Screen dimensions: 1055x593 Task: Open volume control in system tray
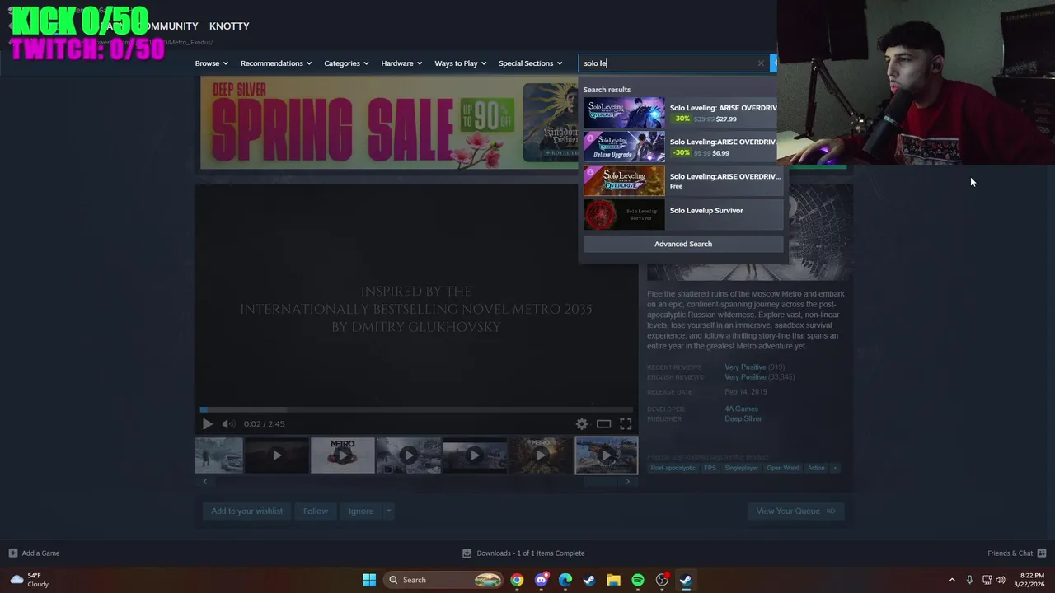click(1001, 580)
